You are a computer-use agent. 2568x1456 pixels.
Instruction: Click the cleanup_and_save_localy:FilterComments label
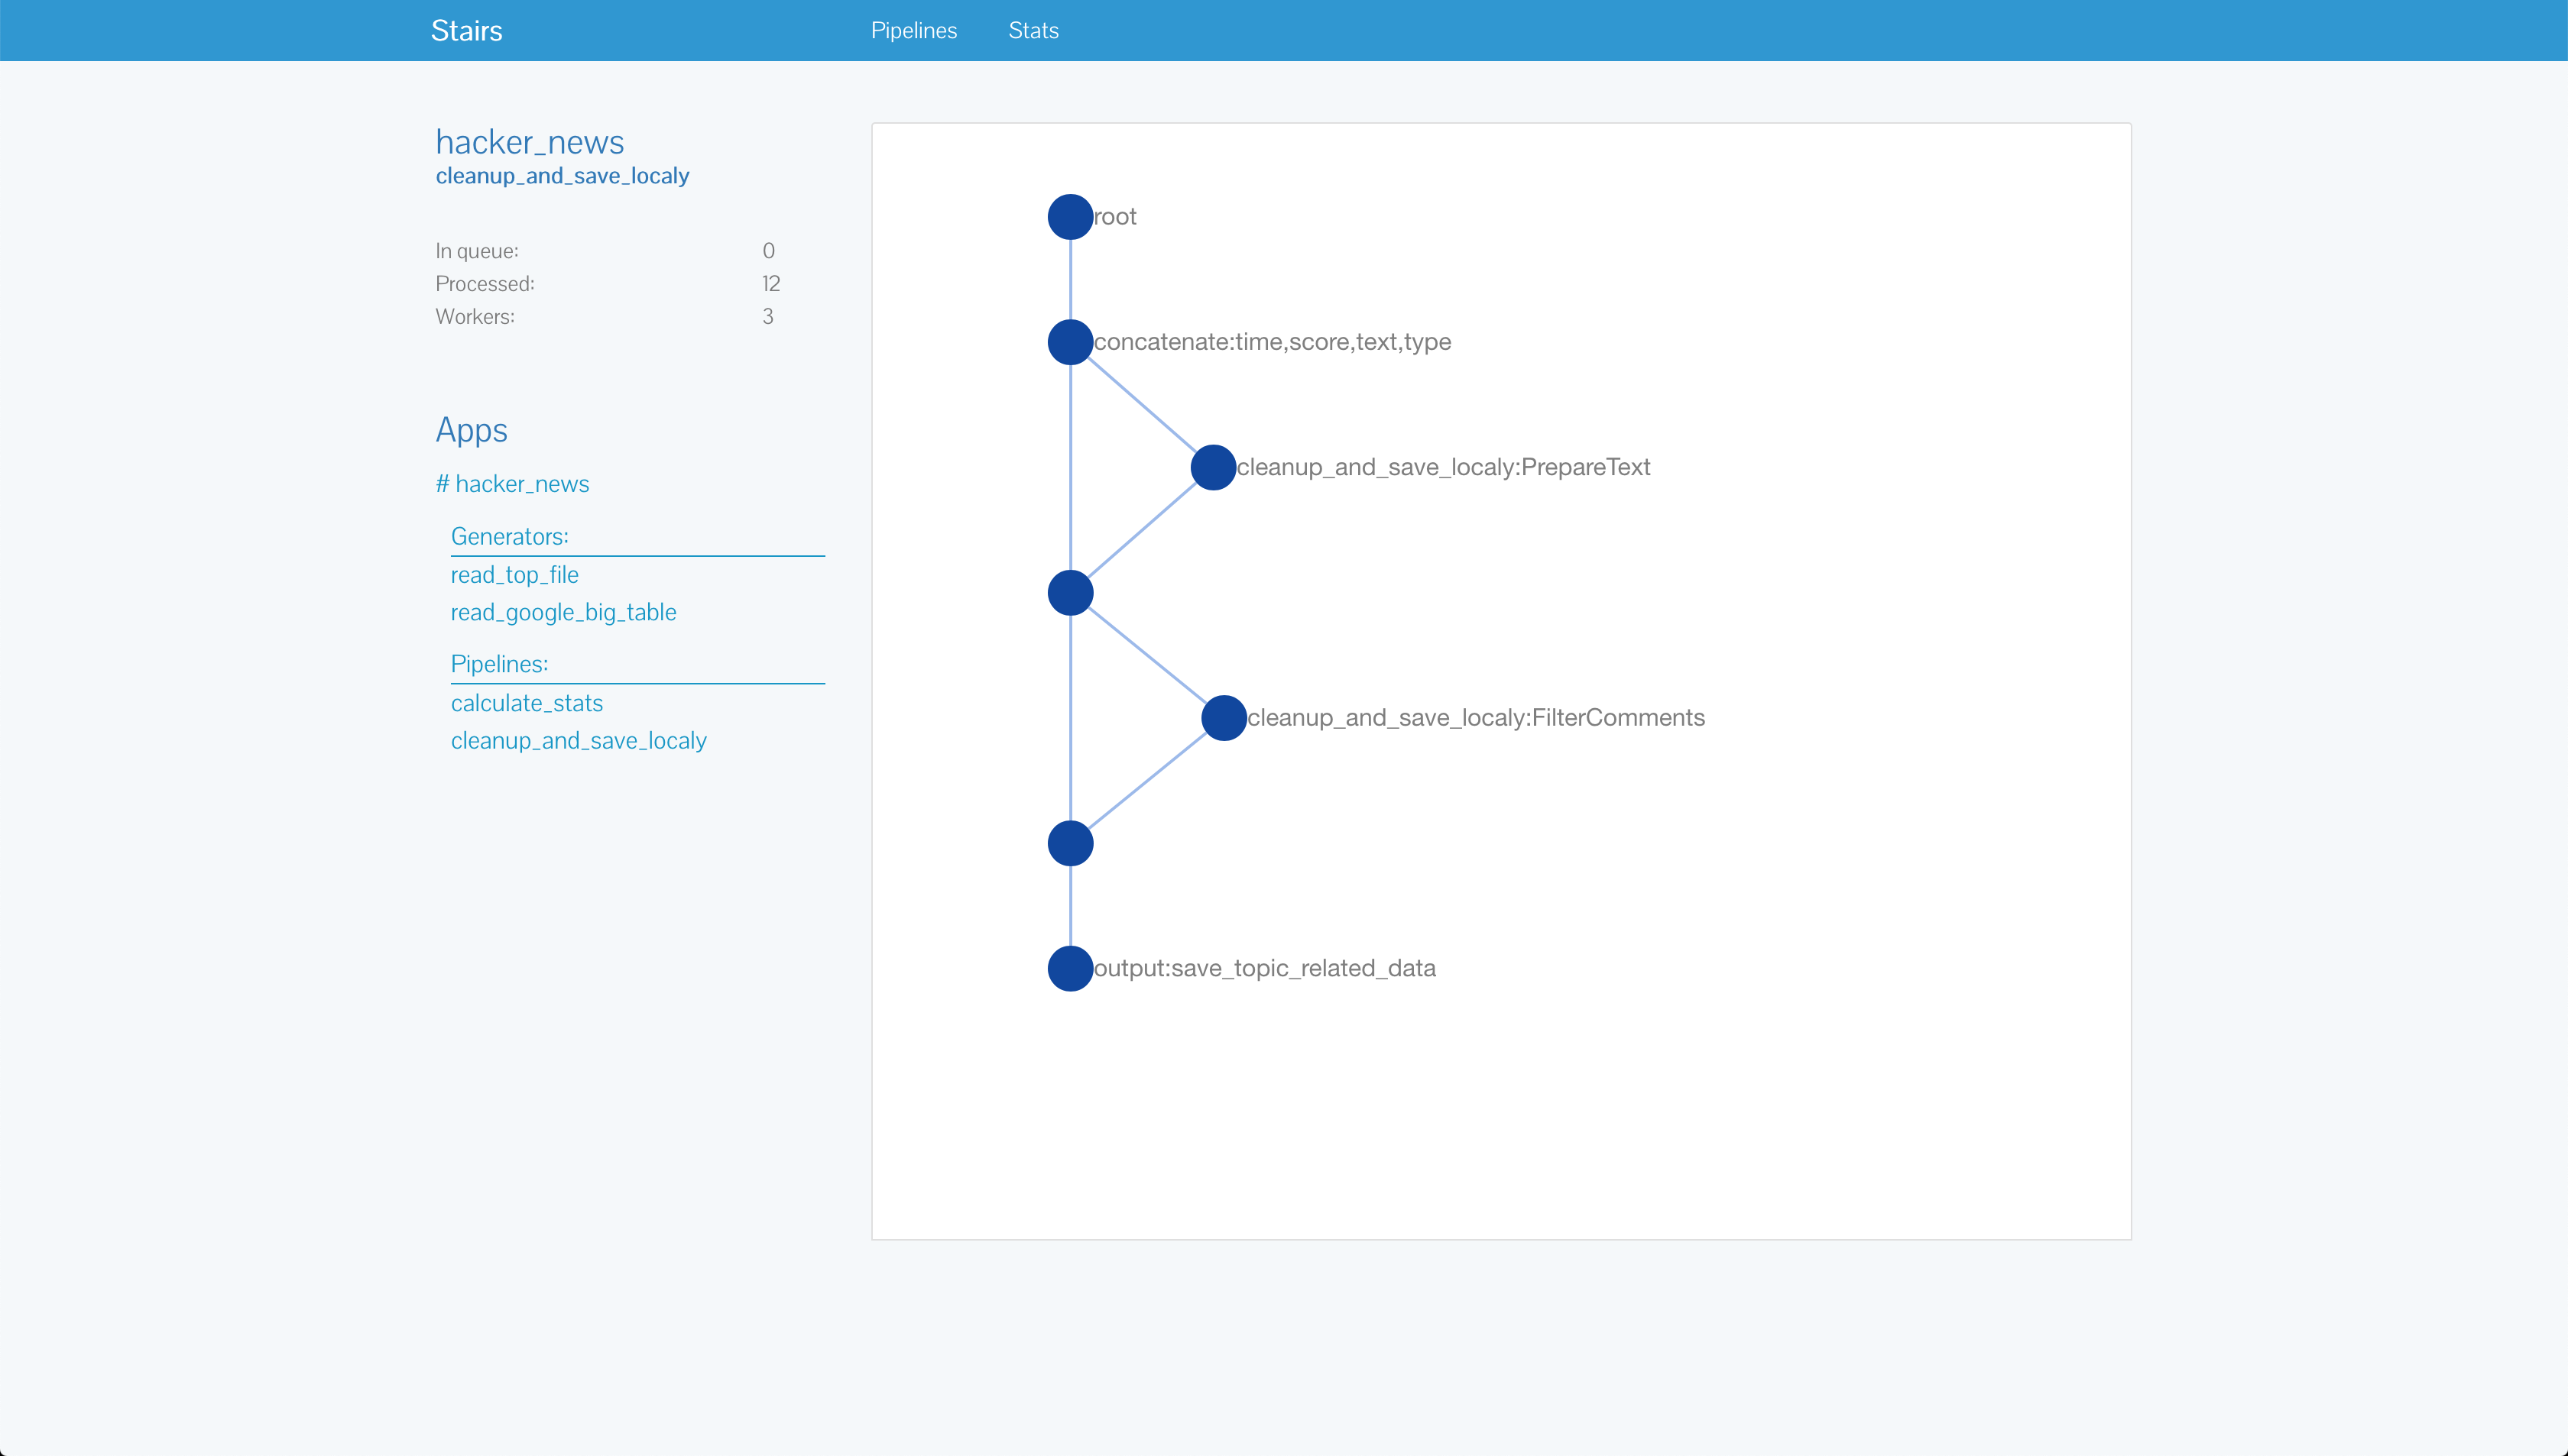point(1476,718)
